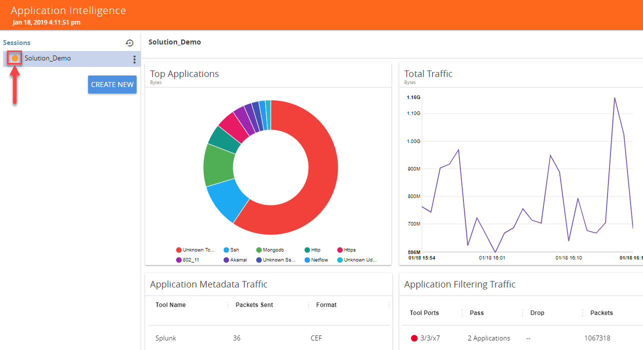Click the Format column header
This screenshot has width=643, height=350.
(326, 305)
